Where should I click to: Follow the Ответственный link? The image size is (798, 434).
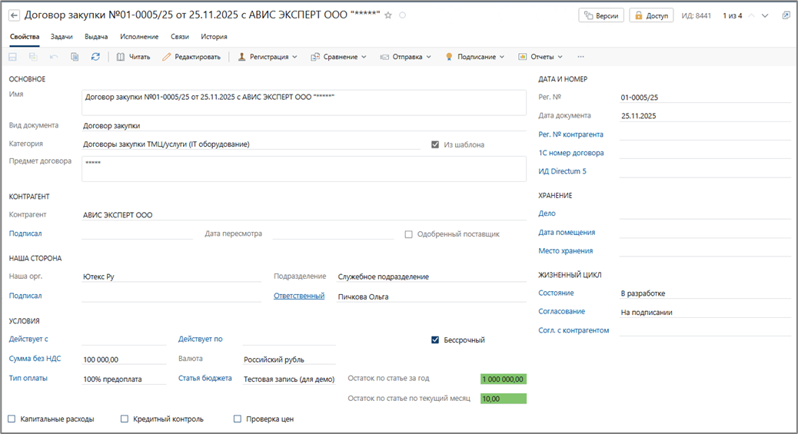pyautogui.click(x=298, y=296)
